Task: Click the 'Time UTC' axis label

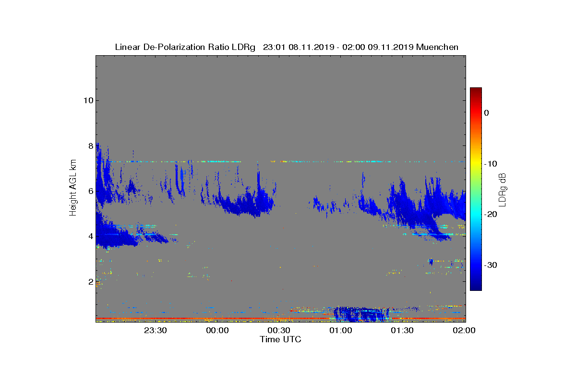Action: 280,339
